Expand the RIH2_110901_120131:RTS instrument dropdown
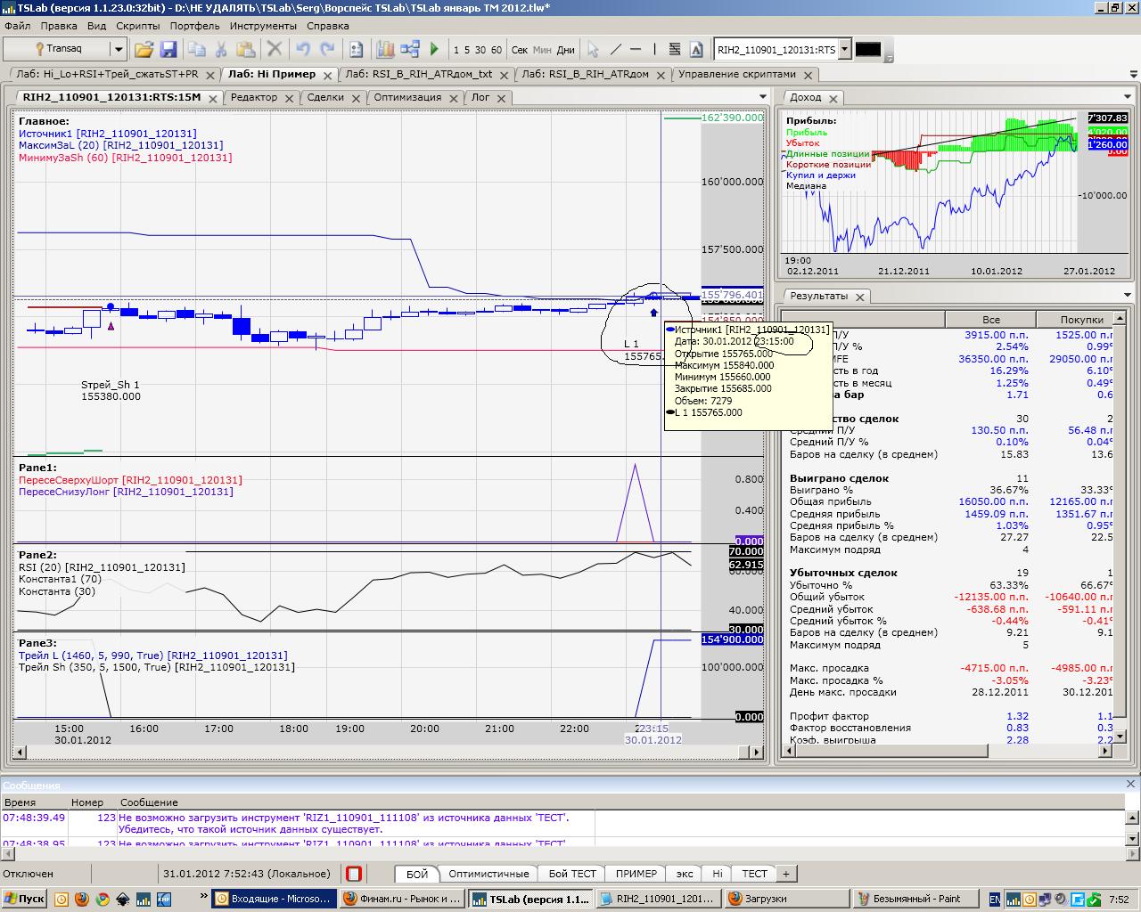 (x=845, y=50)
